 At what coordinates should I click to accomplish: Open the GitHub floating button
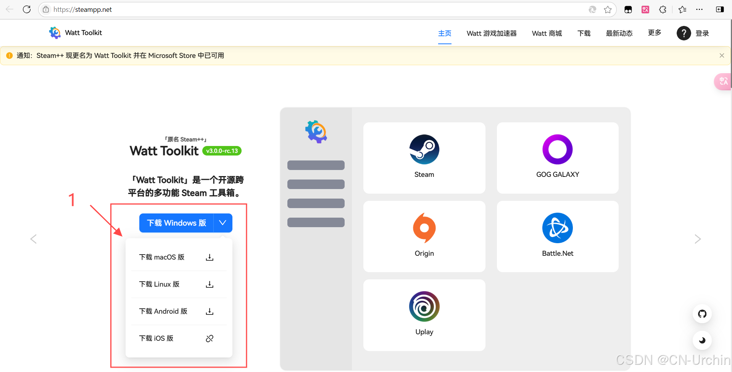click(702, 314)
